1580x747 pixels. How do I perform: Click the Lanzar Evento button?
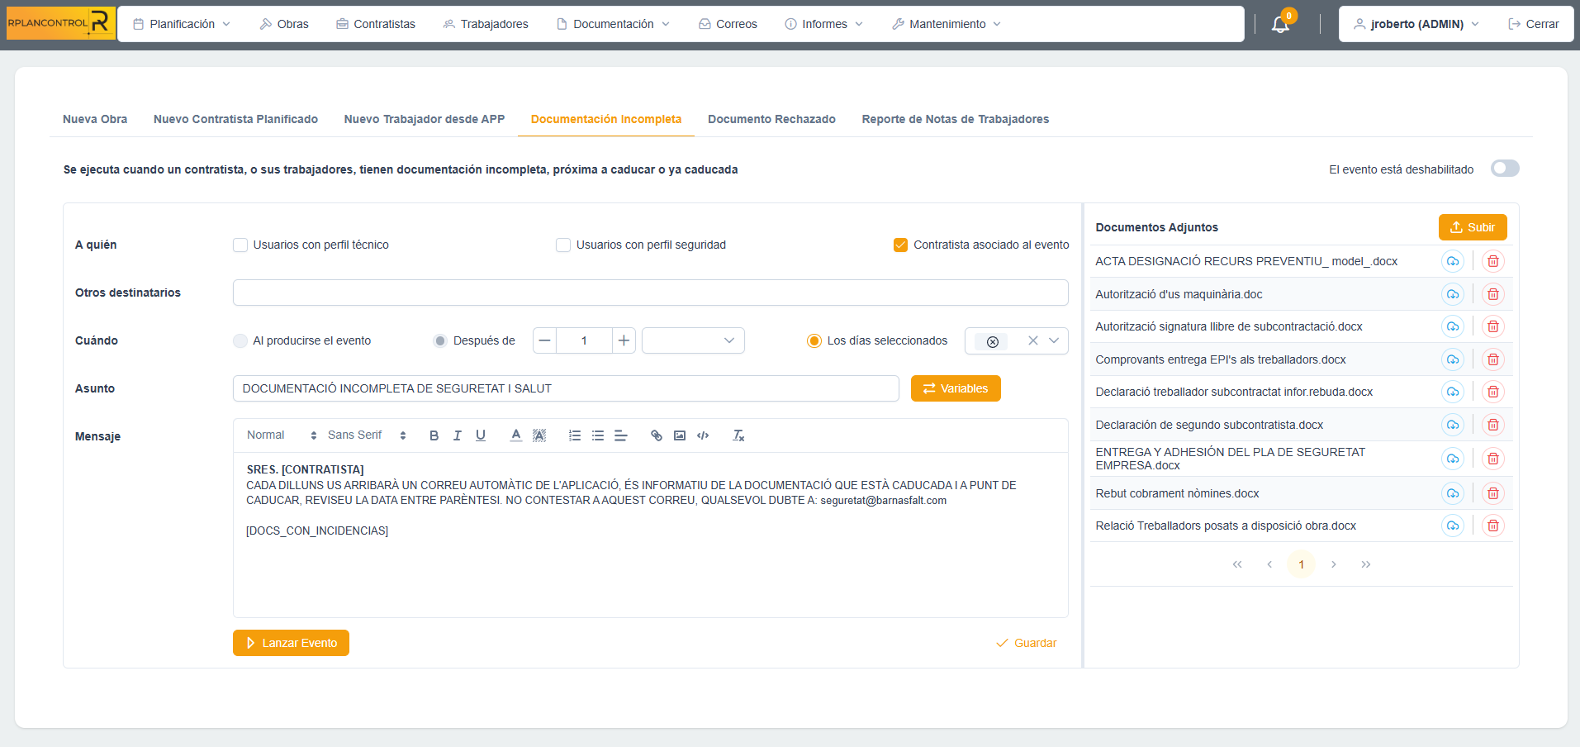[x=291, y=643]
